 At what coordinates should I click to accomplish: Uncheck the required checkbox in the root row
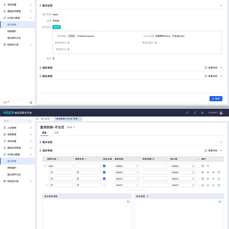[x=104, y=166]
